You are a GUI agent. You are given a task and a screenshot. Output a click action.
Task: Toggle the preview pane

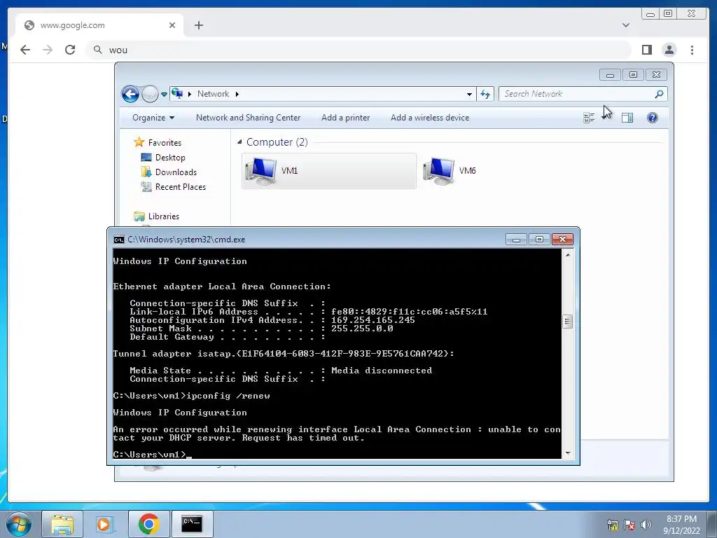pyautogui.click(x=627, y=118)
